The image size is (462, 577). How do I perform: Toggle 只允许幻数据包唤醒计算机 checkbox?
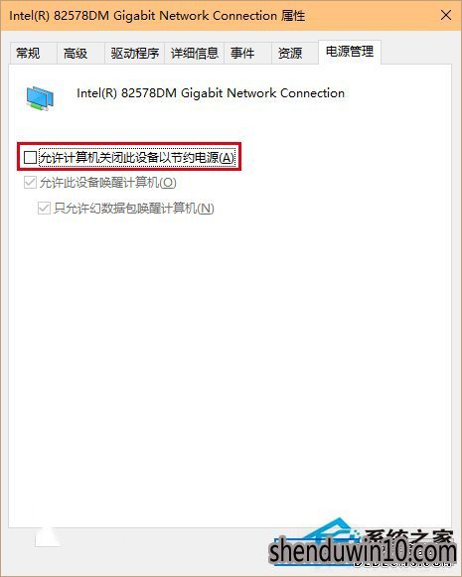pyautogui.click(x=44, y=209)
